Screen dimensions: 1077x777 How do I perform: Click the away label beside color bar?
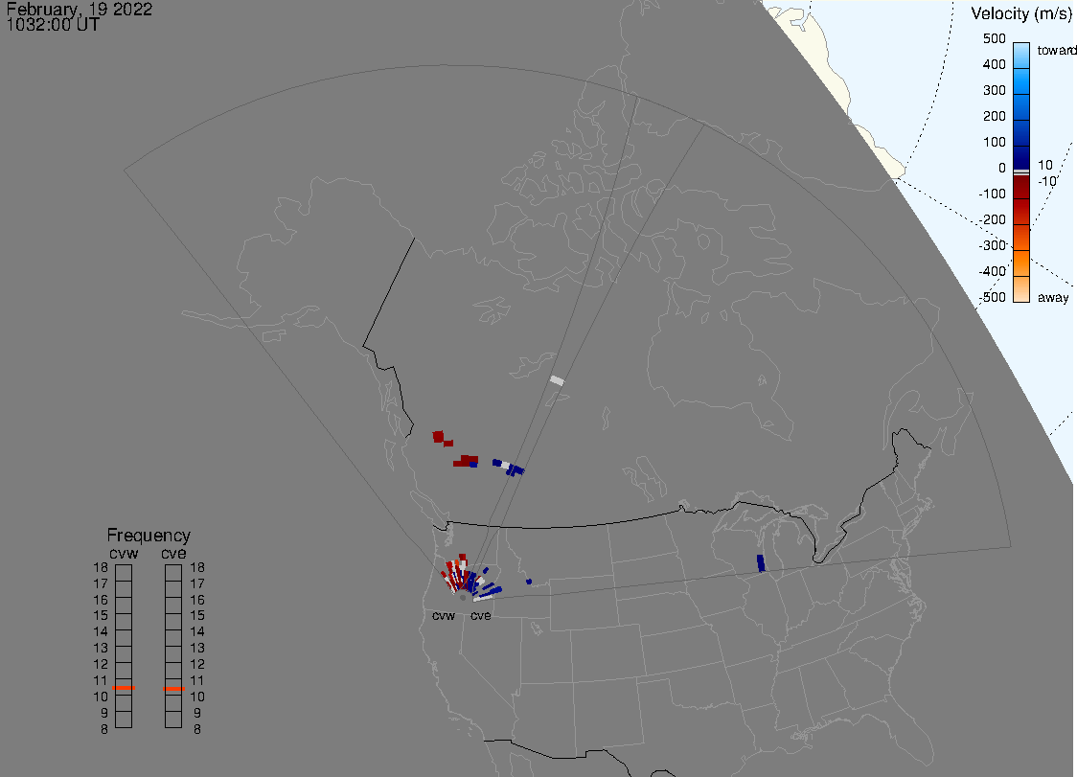pos(1053,297)
